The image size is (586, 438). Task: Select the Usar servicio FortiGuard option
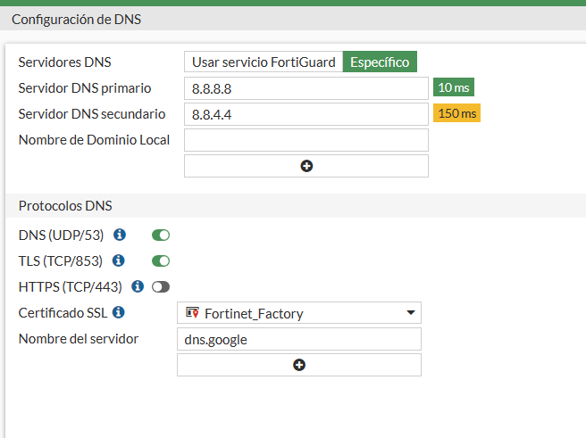coord(264,62)
